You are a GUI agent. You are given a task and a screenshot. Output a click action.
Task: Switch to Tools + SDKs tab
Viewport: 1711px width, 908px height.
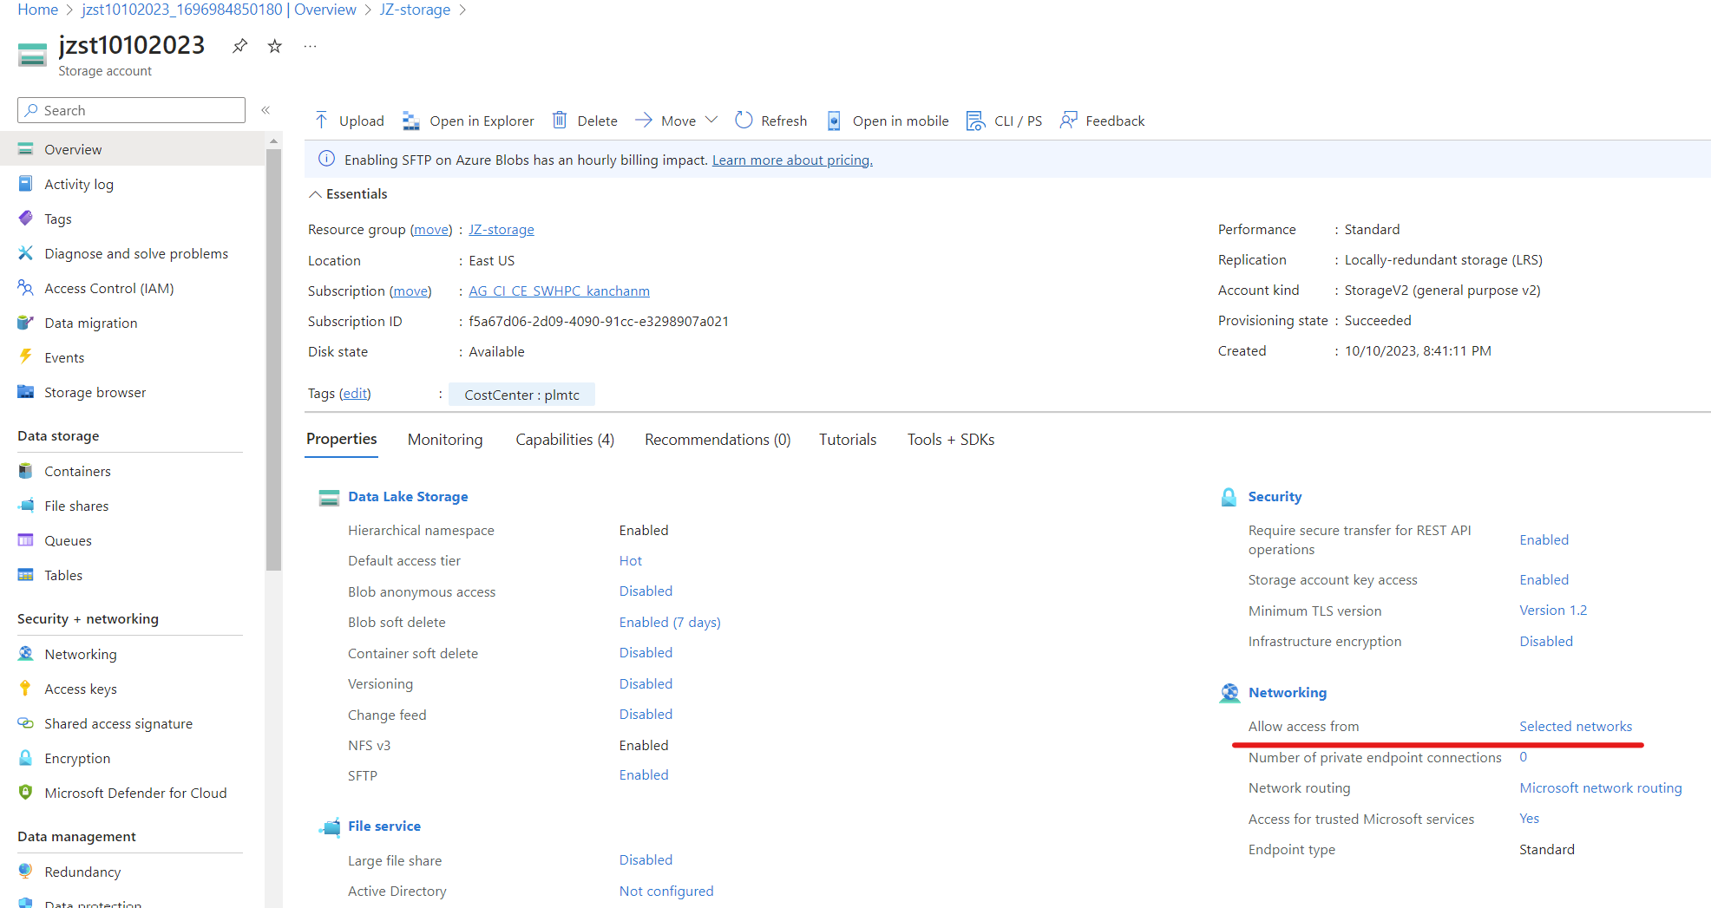click(x=951, y=440)
